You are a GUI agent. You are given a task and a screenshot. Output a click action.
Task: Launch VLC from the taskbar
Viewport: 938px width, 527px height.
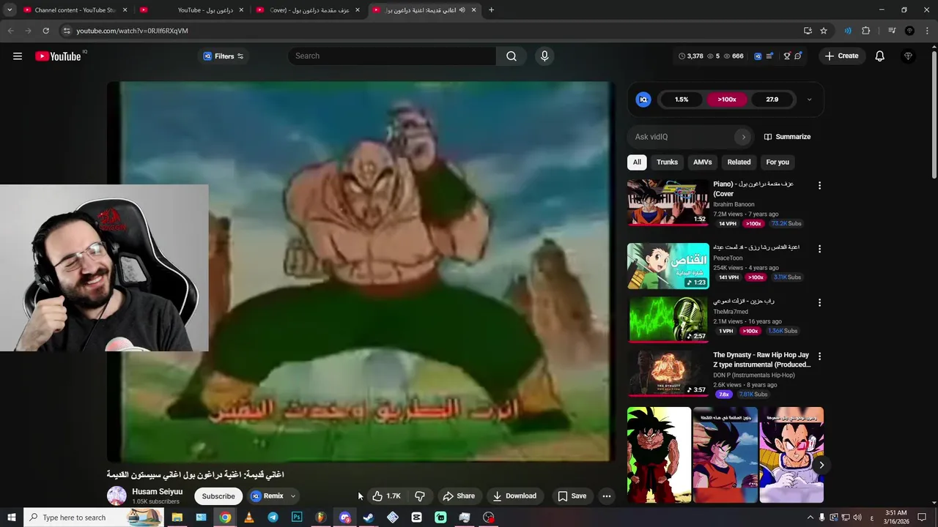click(249, 517)
